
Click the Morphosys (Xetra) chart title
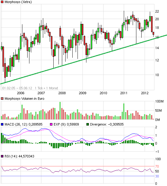click(x=18, y=2)
